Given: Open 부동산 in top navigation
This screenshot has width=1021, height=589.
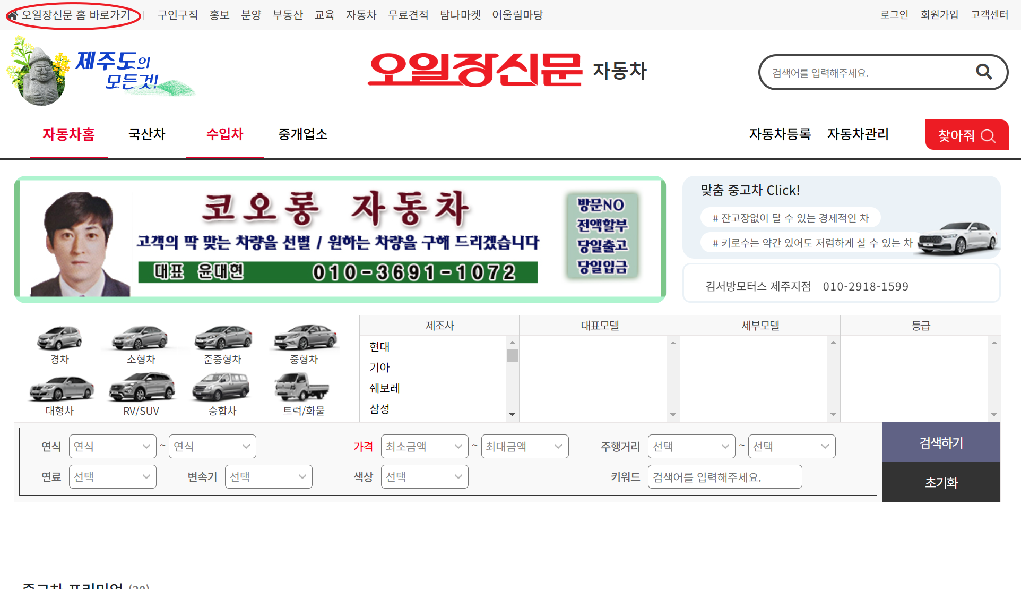Looking at the screenshot, I should [x=288, y=15].
